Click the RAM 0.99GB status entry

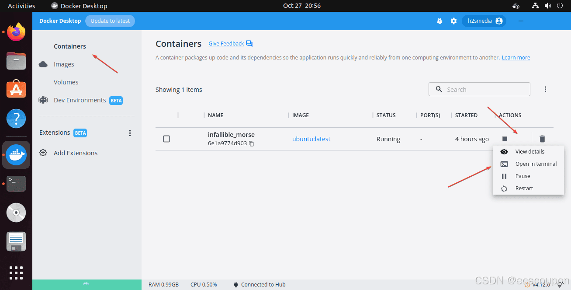(x=163, y=285)
